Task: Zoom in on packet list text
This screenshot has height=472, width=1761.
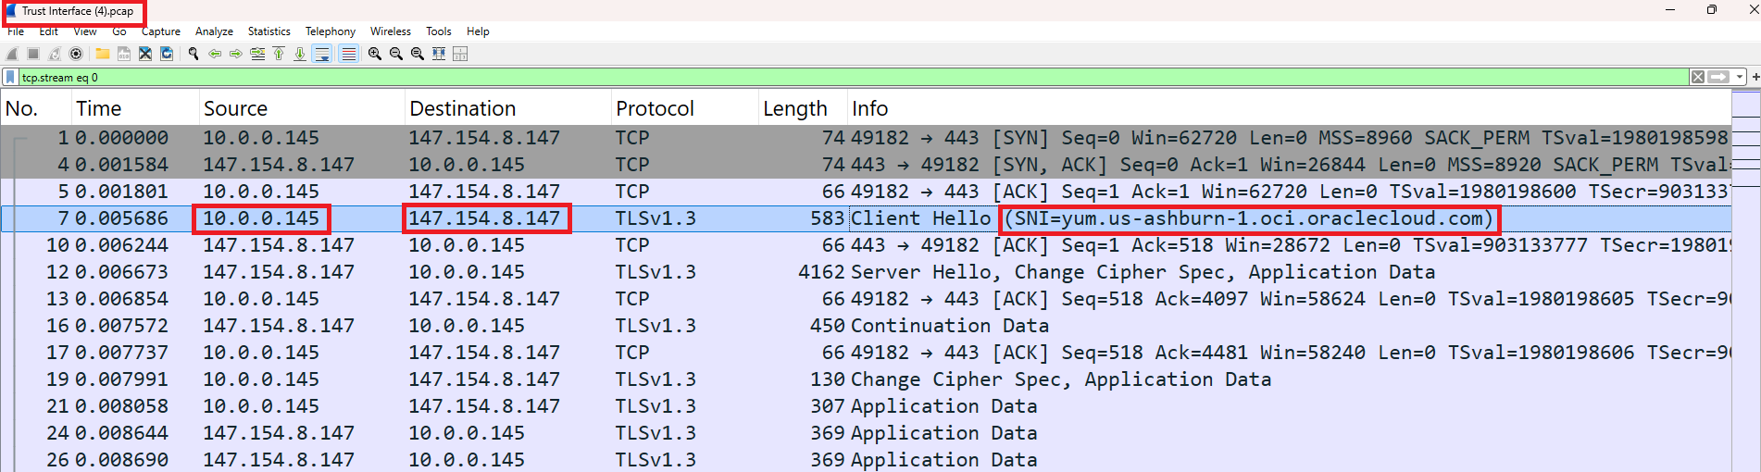Action: (x=375, y=54)
